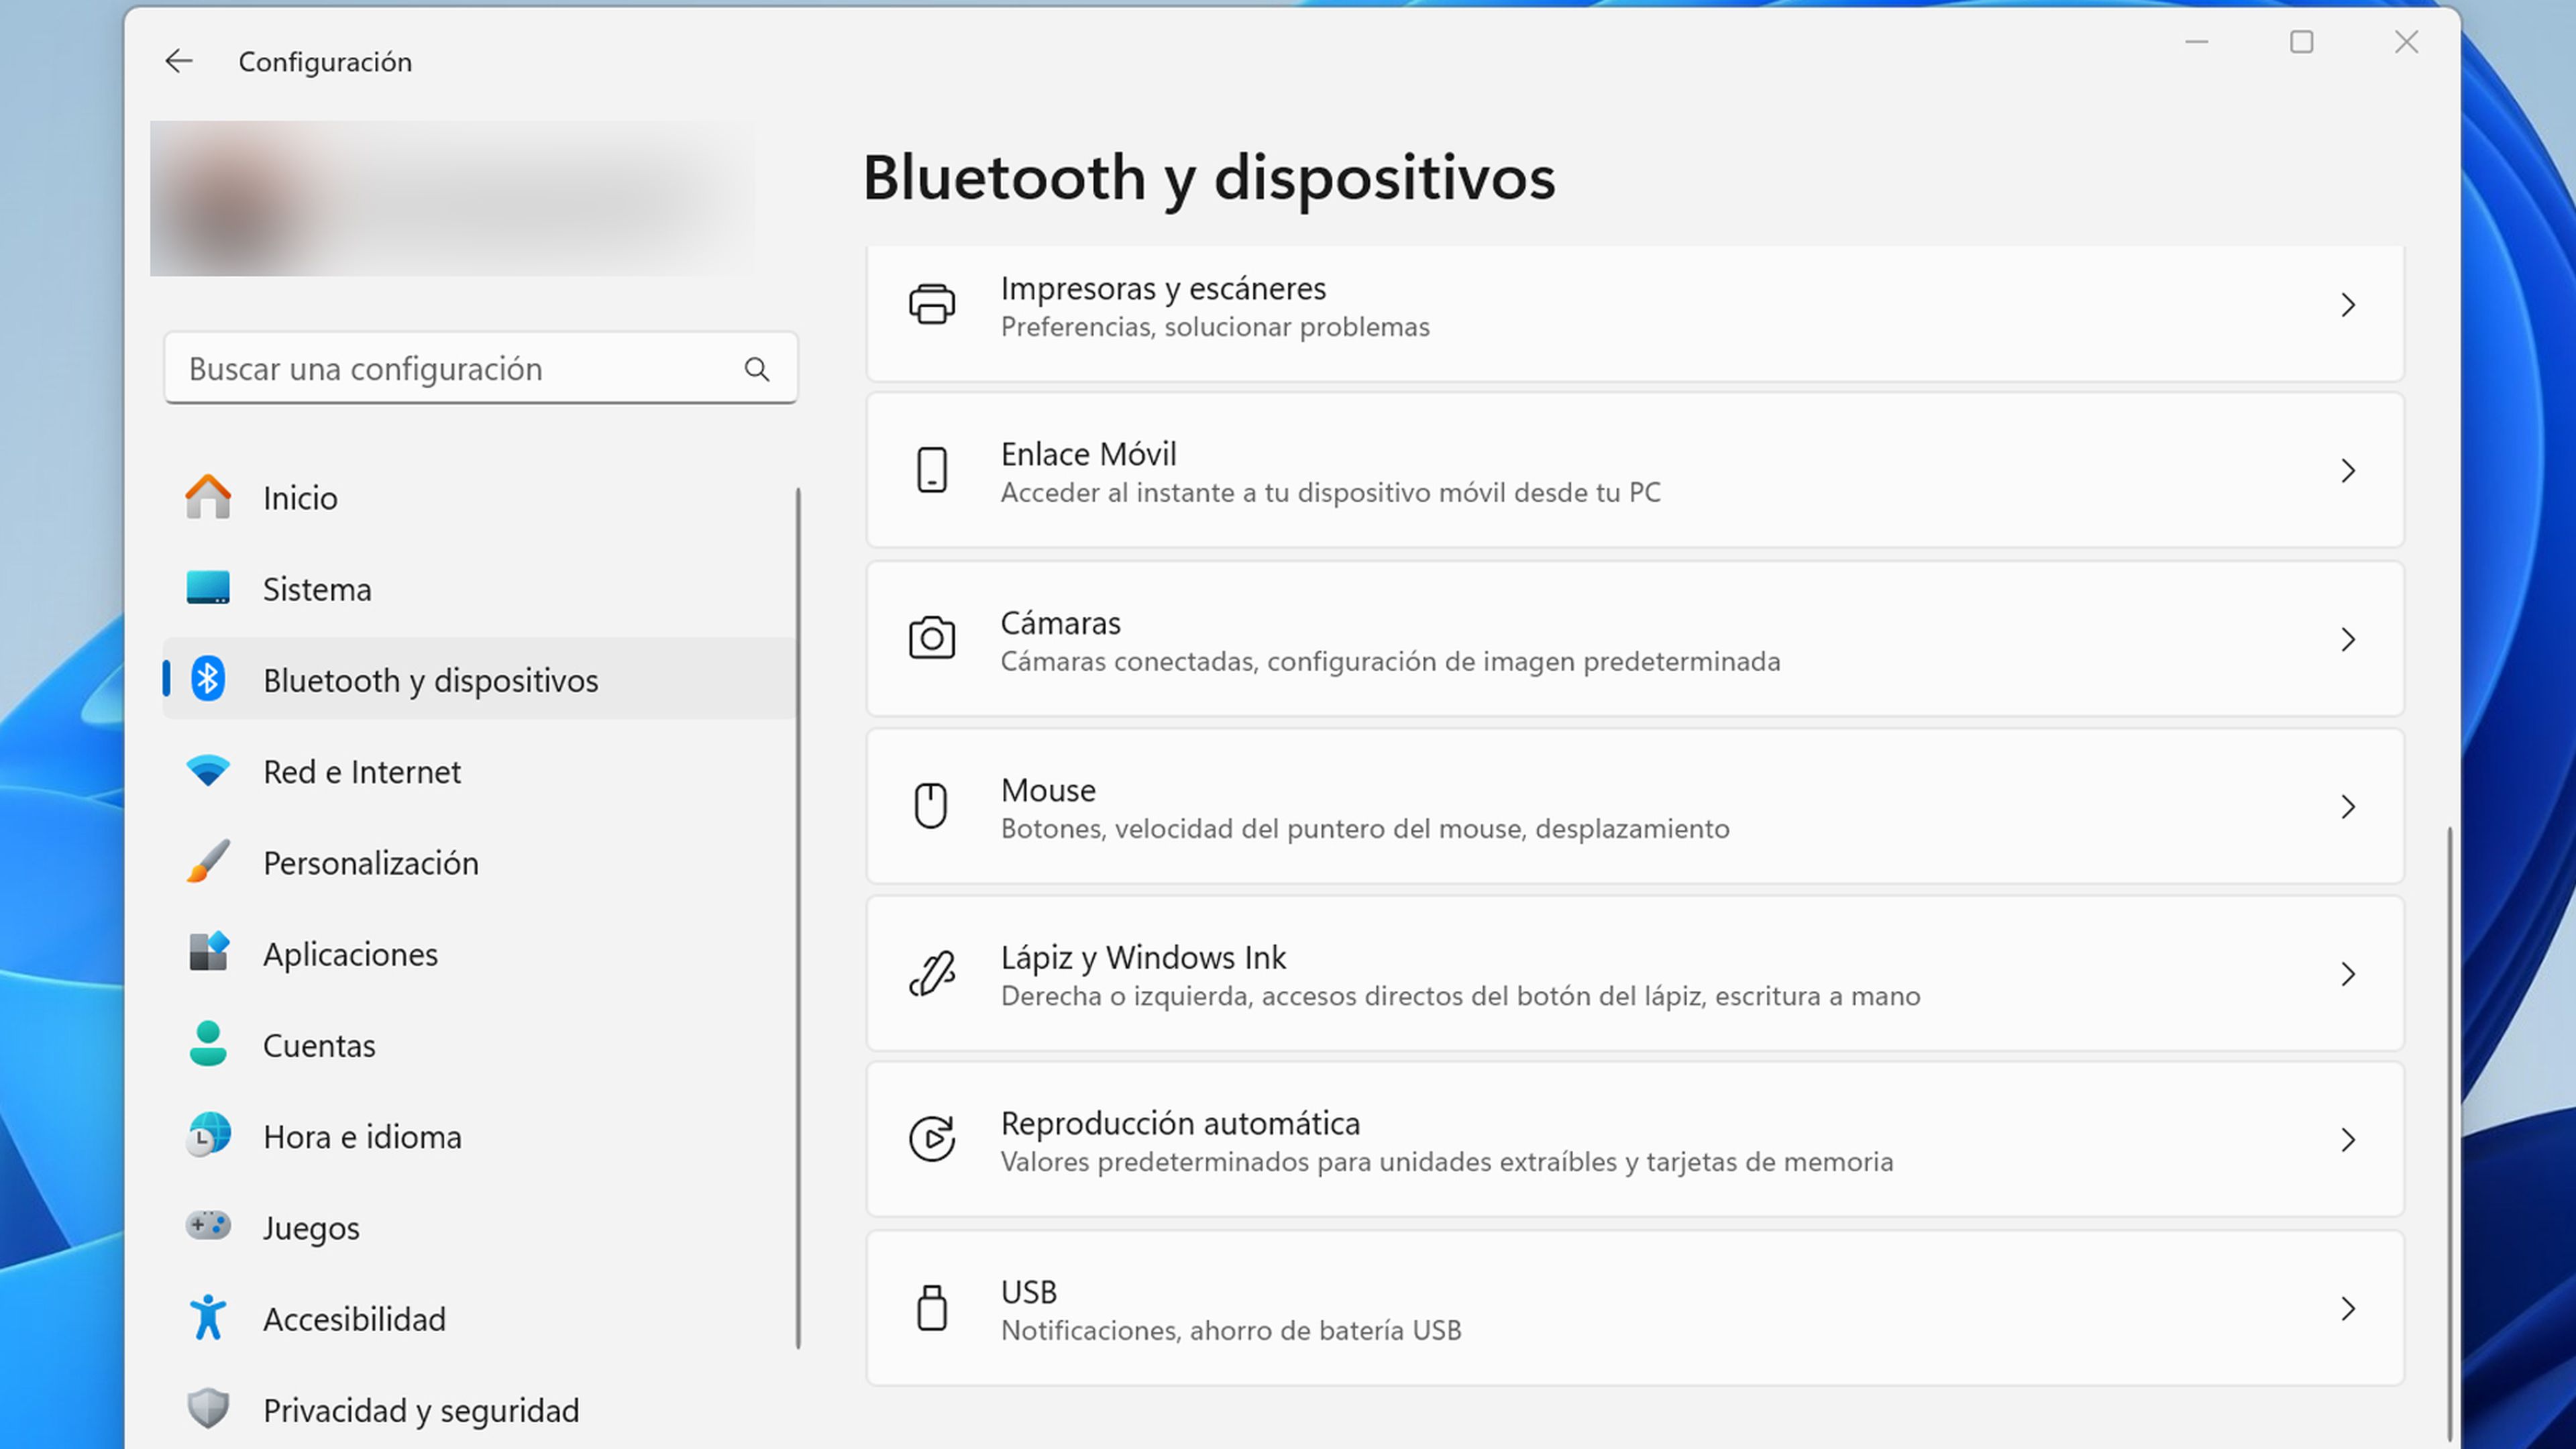2576x1449 pixels.
Task: Go to Inicio in the sidebar
Action: [x=479, y=497]
